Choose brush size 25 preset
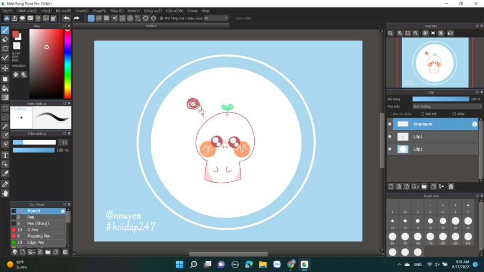Screen dimensions: 484x272 442,222
